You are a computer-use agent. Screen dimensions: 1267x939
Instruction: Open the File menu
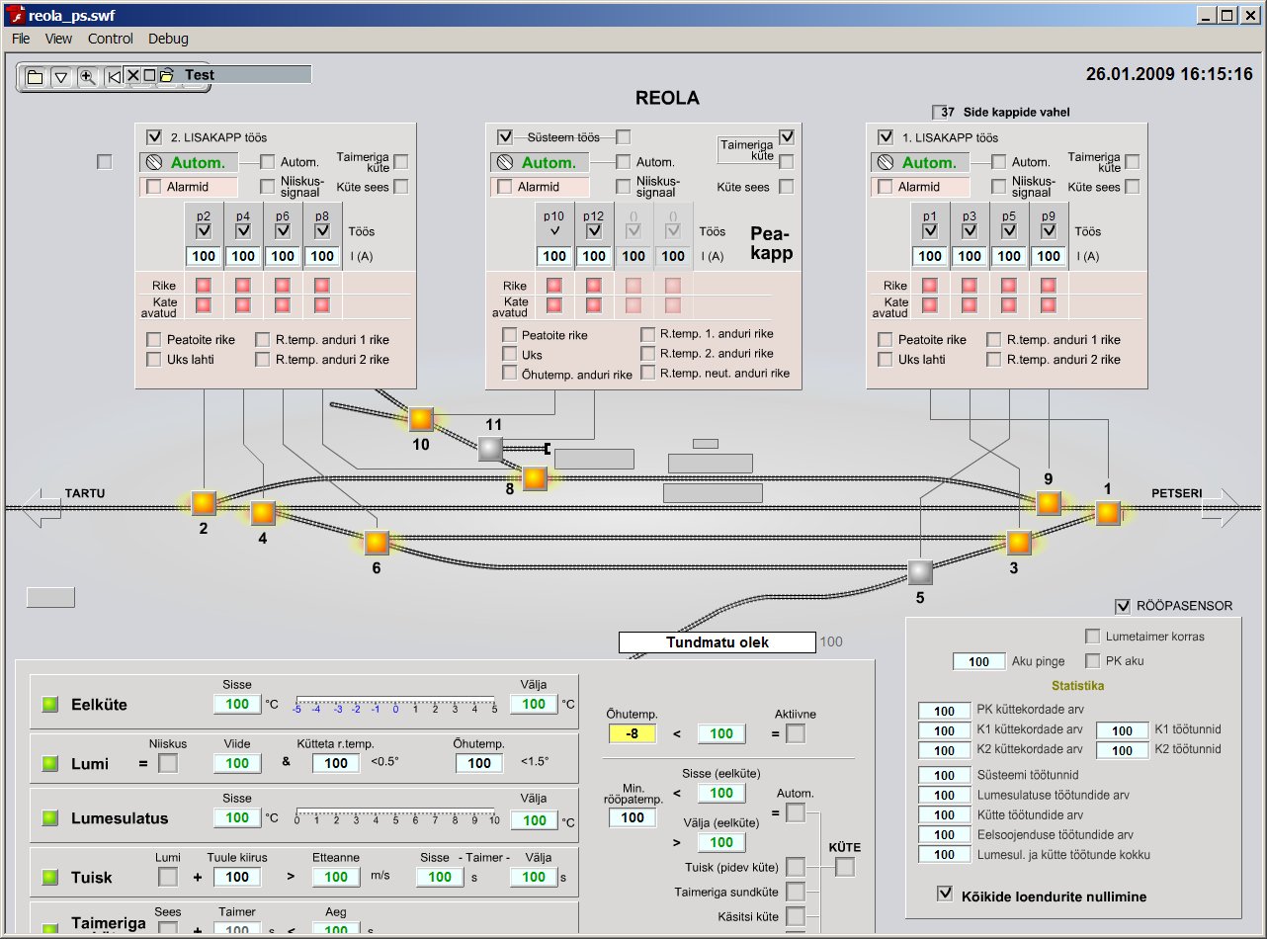pos(21,39)
